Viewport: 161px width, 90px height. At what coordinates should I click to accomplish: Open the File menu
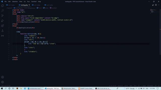click(x=6, y=1)
